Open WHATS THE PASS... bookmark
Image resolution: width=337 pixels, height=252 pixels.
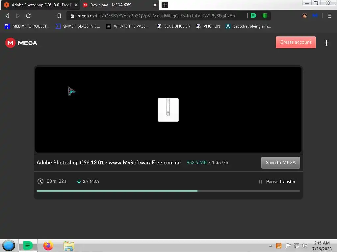(x=127, y=26)
